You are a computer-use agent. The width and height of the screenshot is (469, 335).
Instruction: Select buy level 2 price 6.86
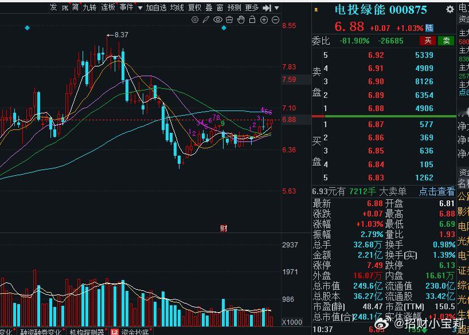click(x=376, y=137)
